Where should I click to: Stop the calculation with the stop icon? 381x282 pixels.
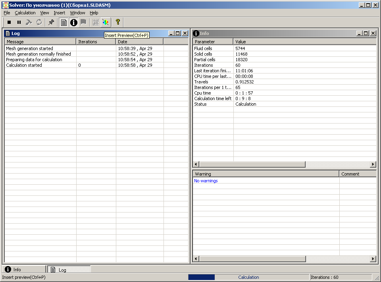[x=9, y=22]
